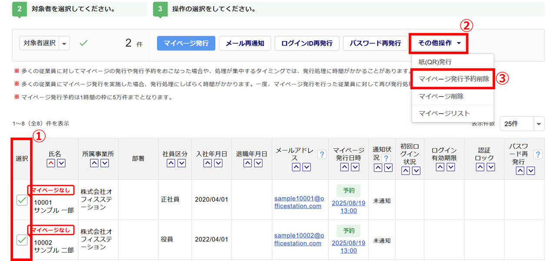
Task: Choose 紙(QR)発行 from the menu
Action: pyautogui.click(x=435, y=62)
